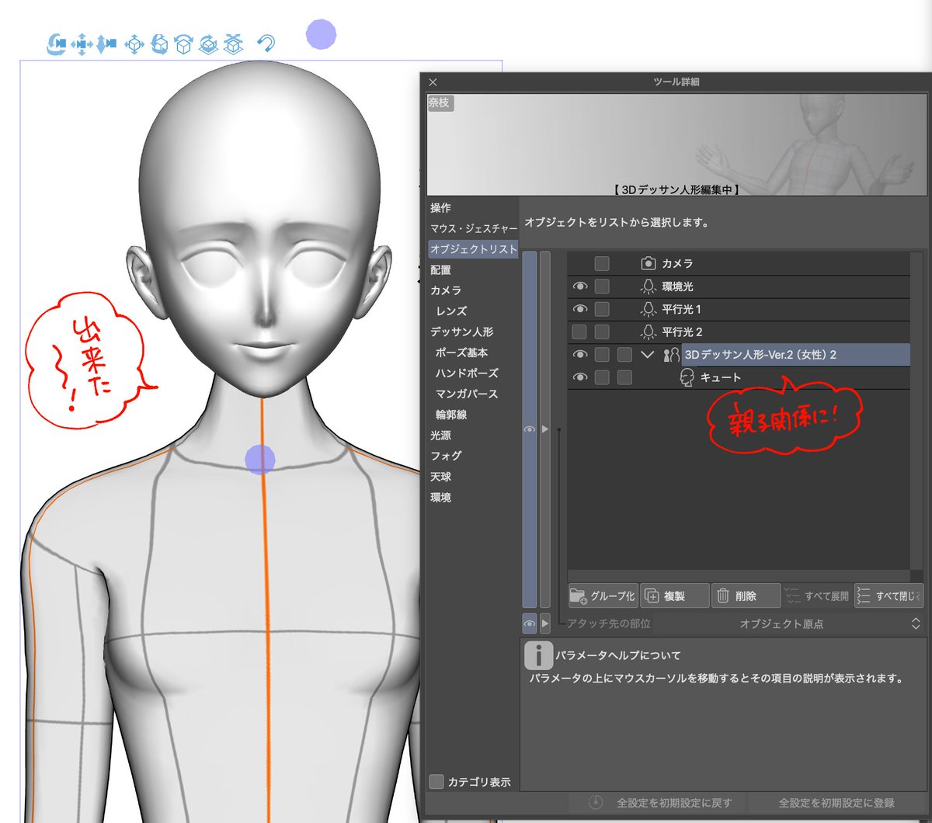Screen dimensions: 932x823
Task: Toggle lock checkbox on カメラ row
Action: coord(602,264)
